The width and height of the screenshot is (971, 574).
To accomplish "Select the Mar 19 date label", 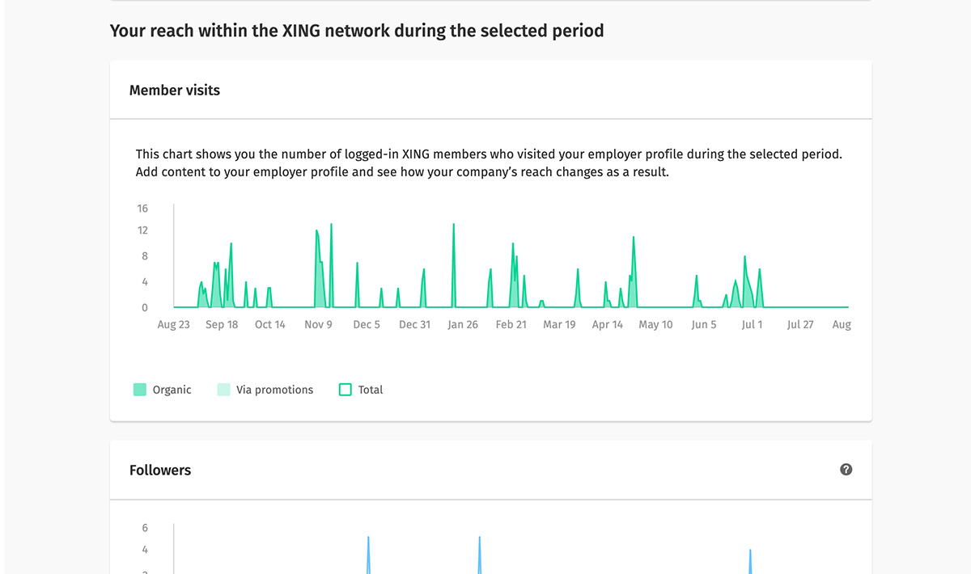I will (559, 324).
